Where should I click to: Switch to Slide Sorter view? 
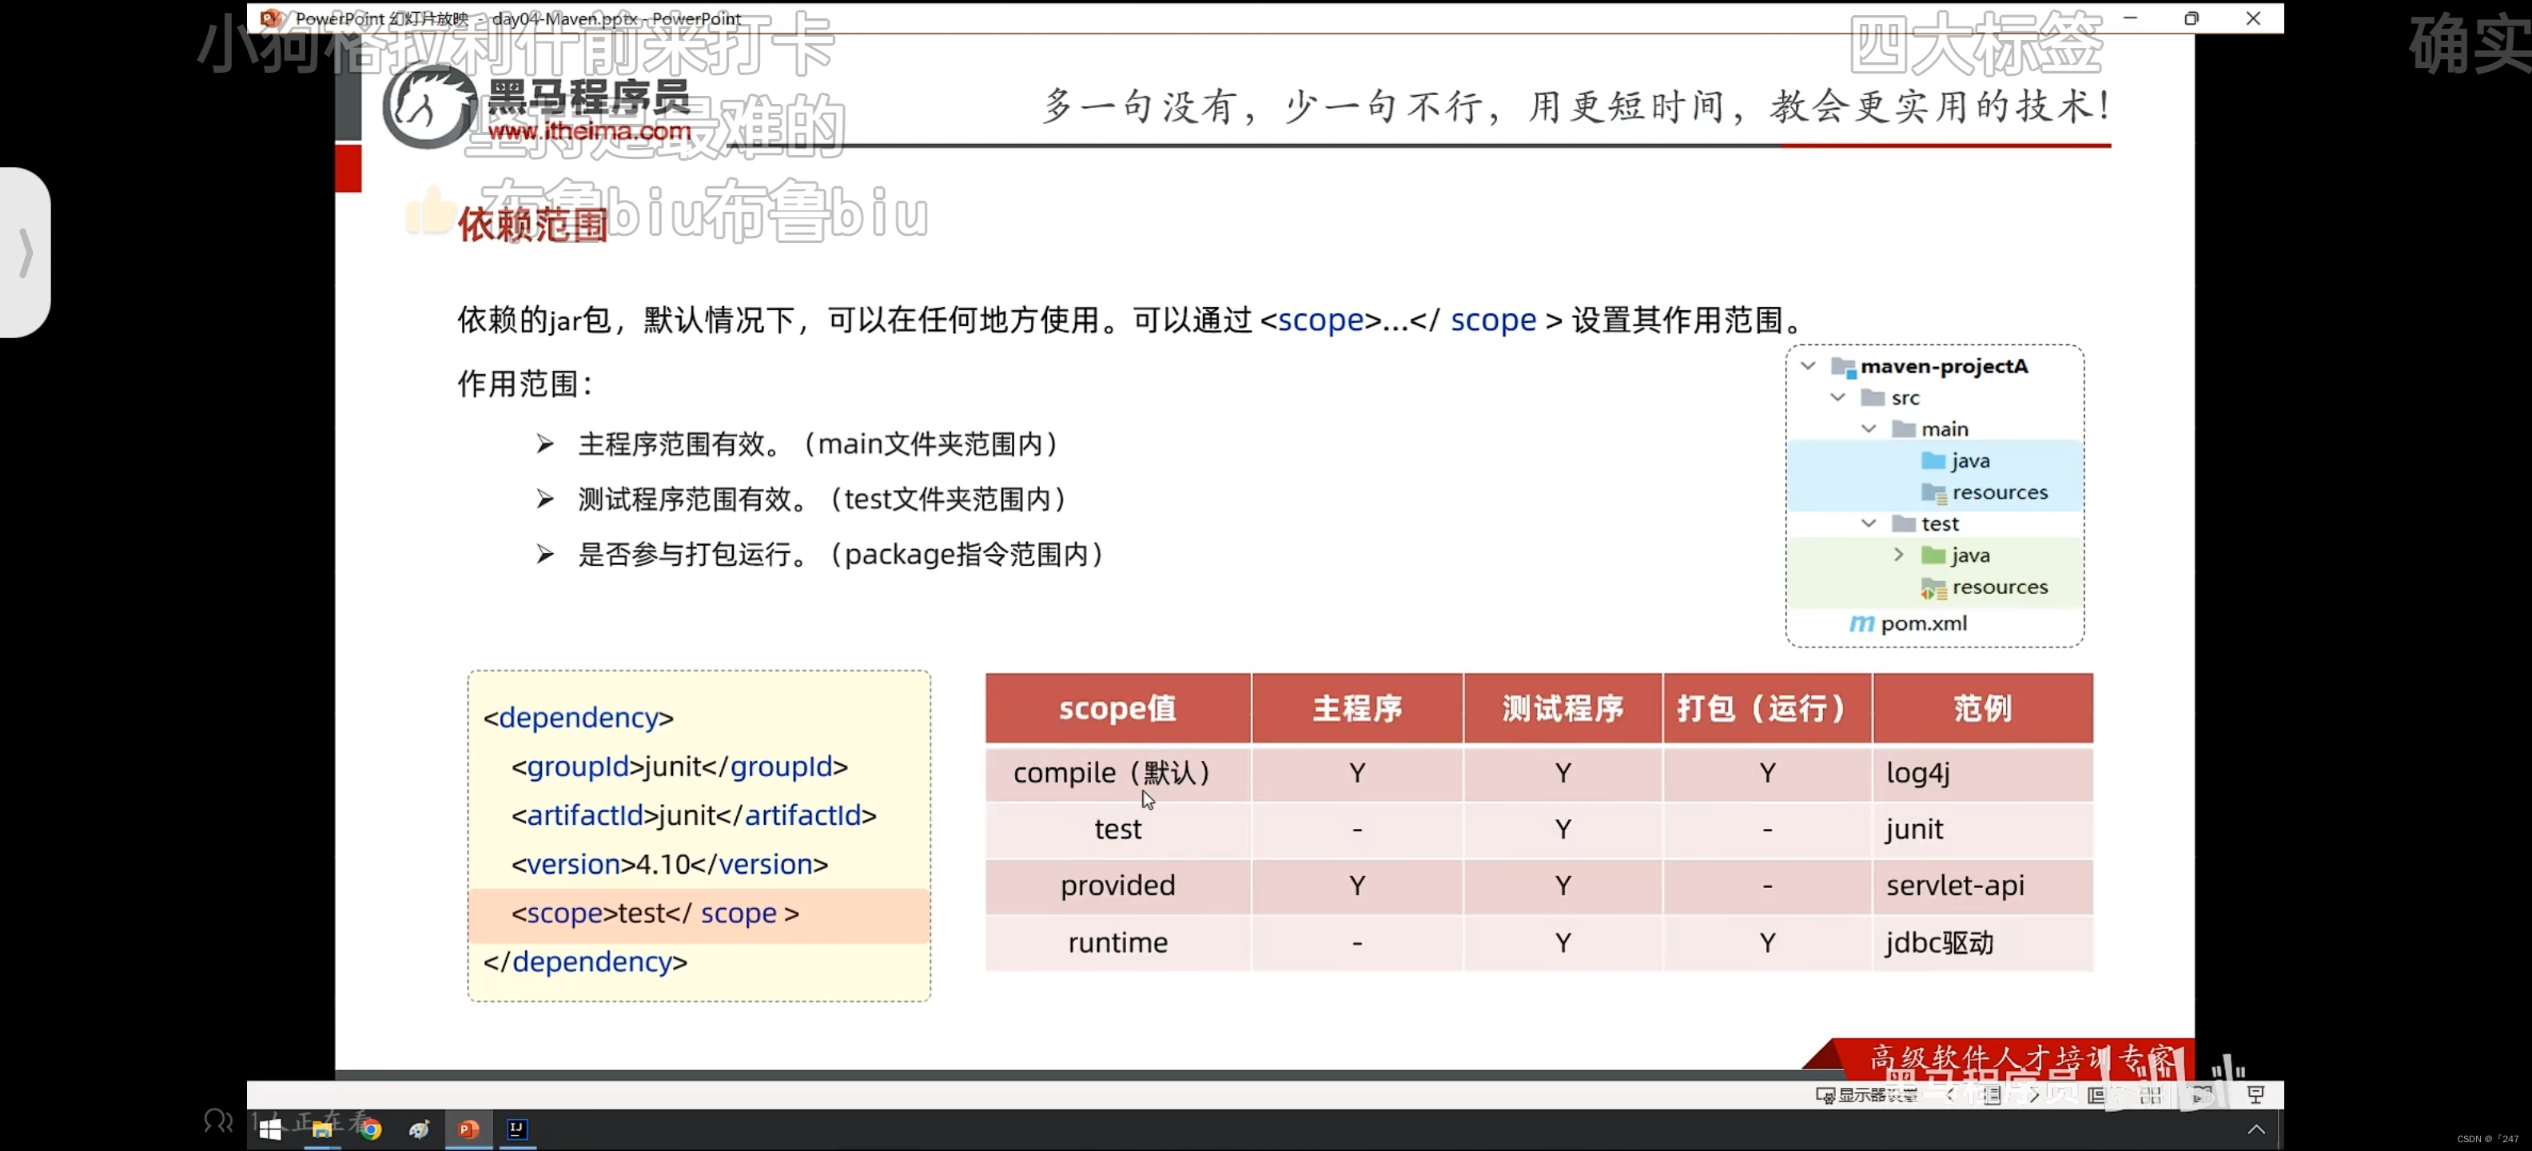[x=2150, y=1095]
